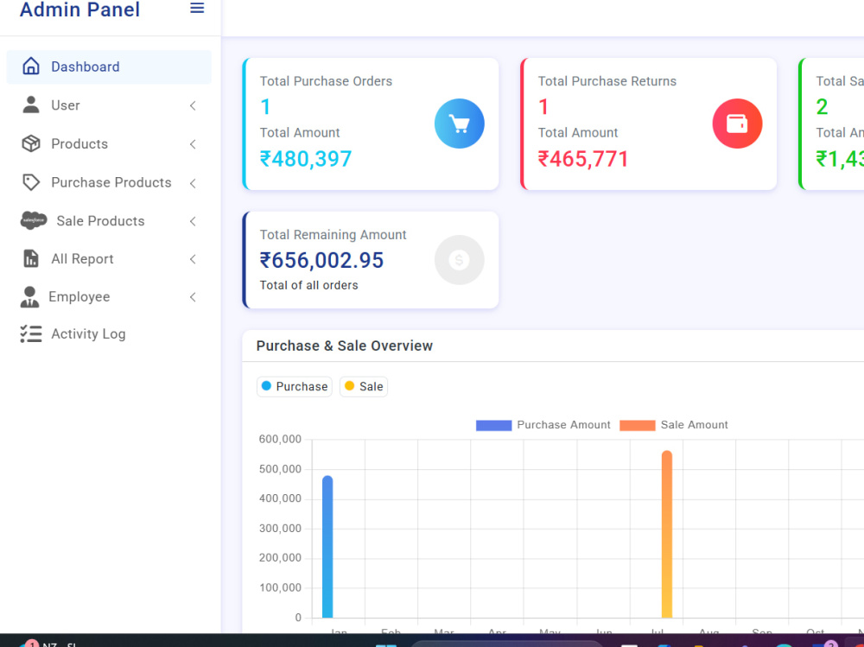Screen dimensions: 864x647
Task: Expand the Purchase Products chevron
Action: [193, 183]
